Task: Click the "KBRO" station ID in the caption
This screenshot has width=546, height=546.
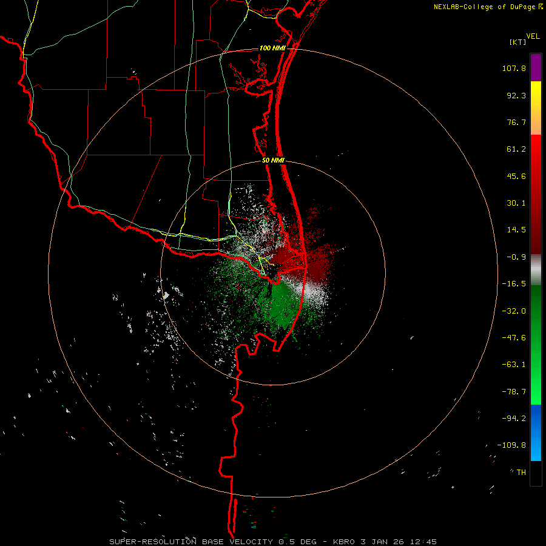Action: point(344,542)
